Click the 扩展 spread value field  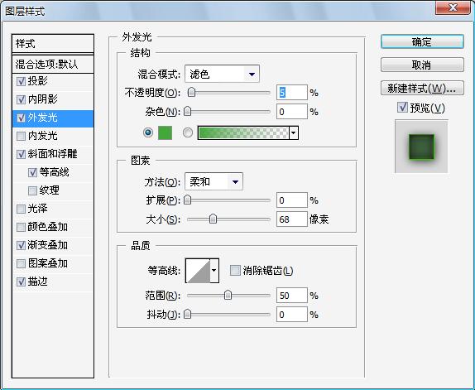tap(292, 200)
